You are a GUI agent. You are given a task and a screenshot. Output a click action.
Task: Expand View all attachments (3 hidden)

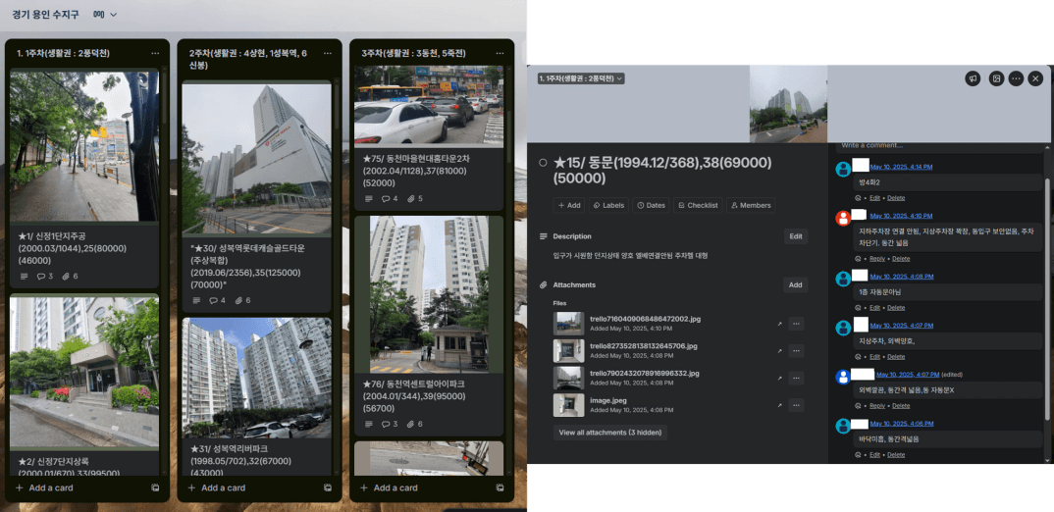[609, 432]
